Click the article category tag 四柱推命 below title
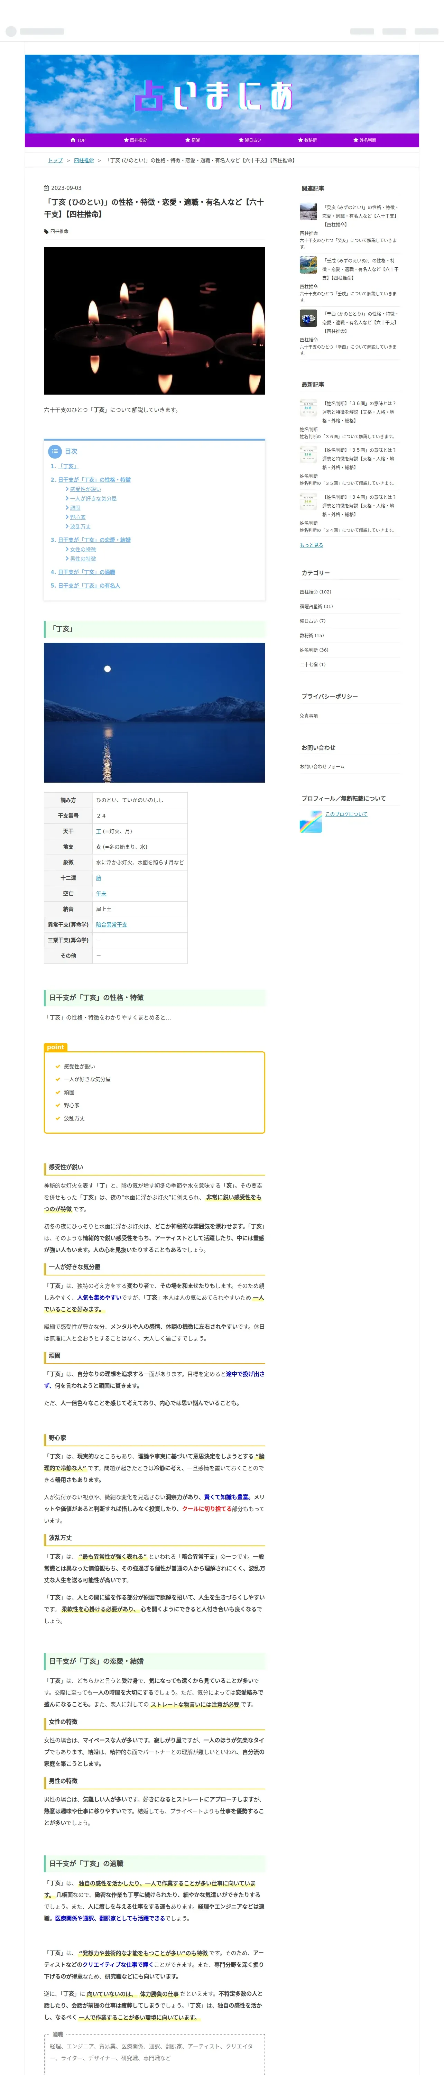The width and height of the screenshot is (444, 2075). click(x=59, y=231)
